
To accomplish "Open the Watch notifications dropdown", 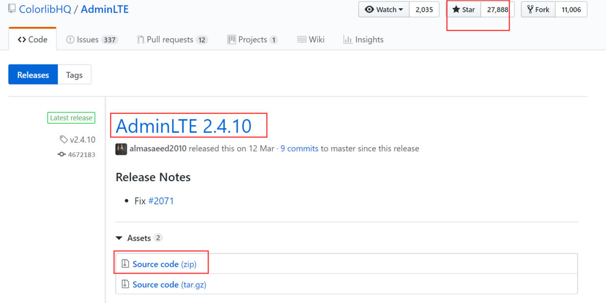I will tap(384, 9).
